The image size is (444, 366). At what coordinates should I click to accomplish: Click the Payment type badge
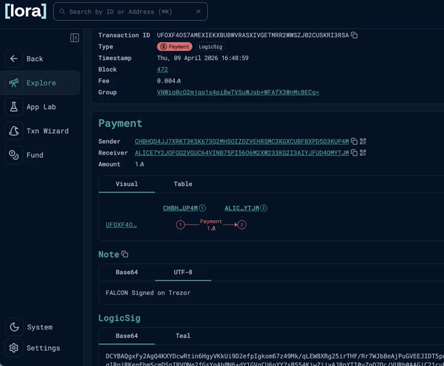pos(175,47)
